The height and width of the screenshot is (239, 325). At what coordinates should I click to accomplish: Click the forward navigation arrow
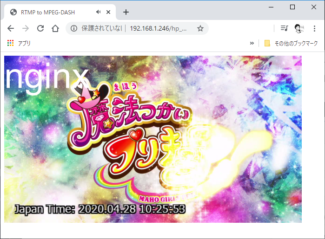(26, 28)
